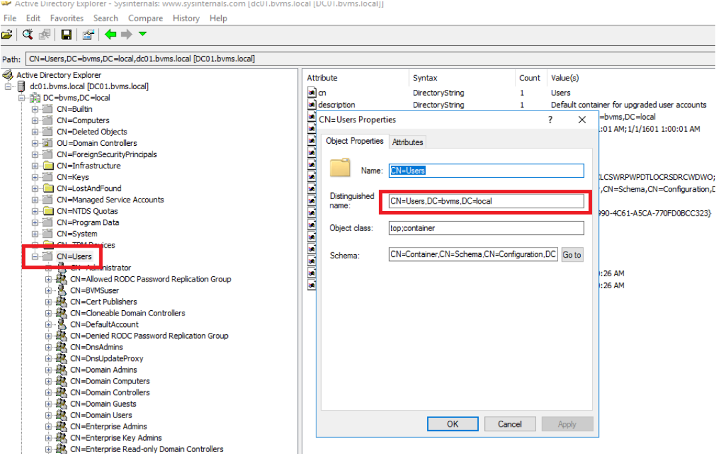
Task: Expand the CN=Builtin tree node
Action: pyautogui.click(x=35, y=109)
